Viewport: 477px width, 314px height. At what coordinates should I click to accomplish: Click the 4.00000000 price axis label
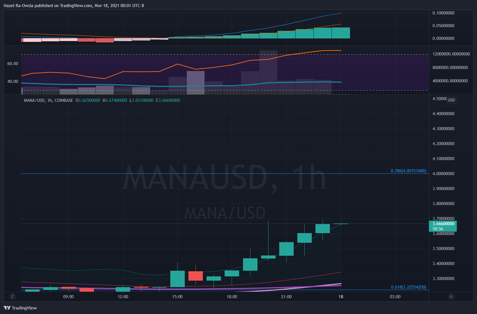[x=443, y=173]
